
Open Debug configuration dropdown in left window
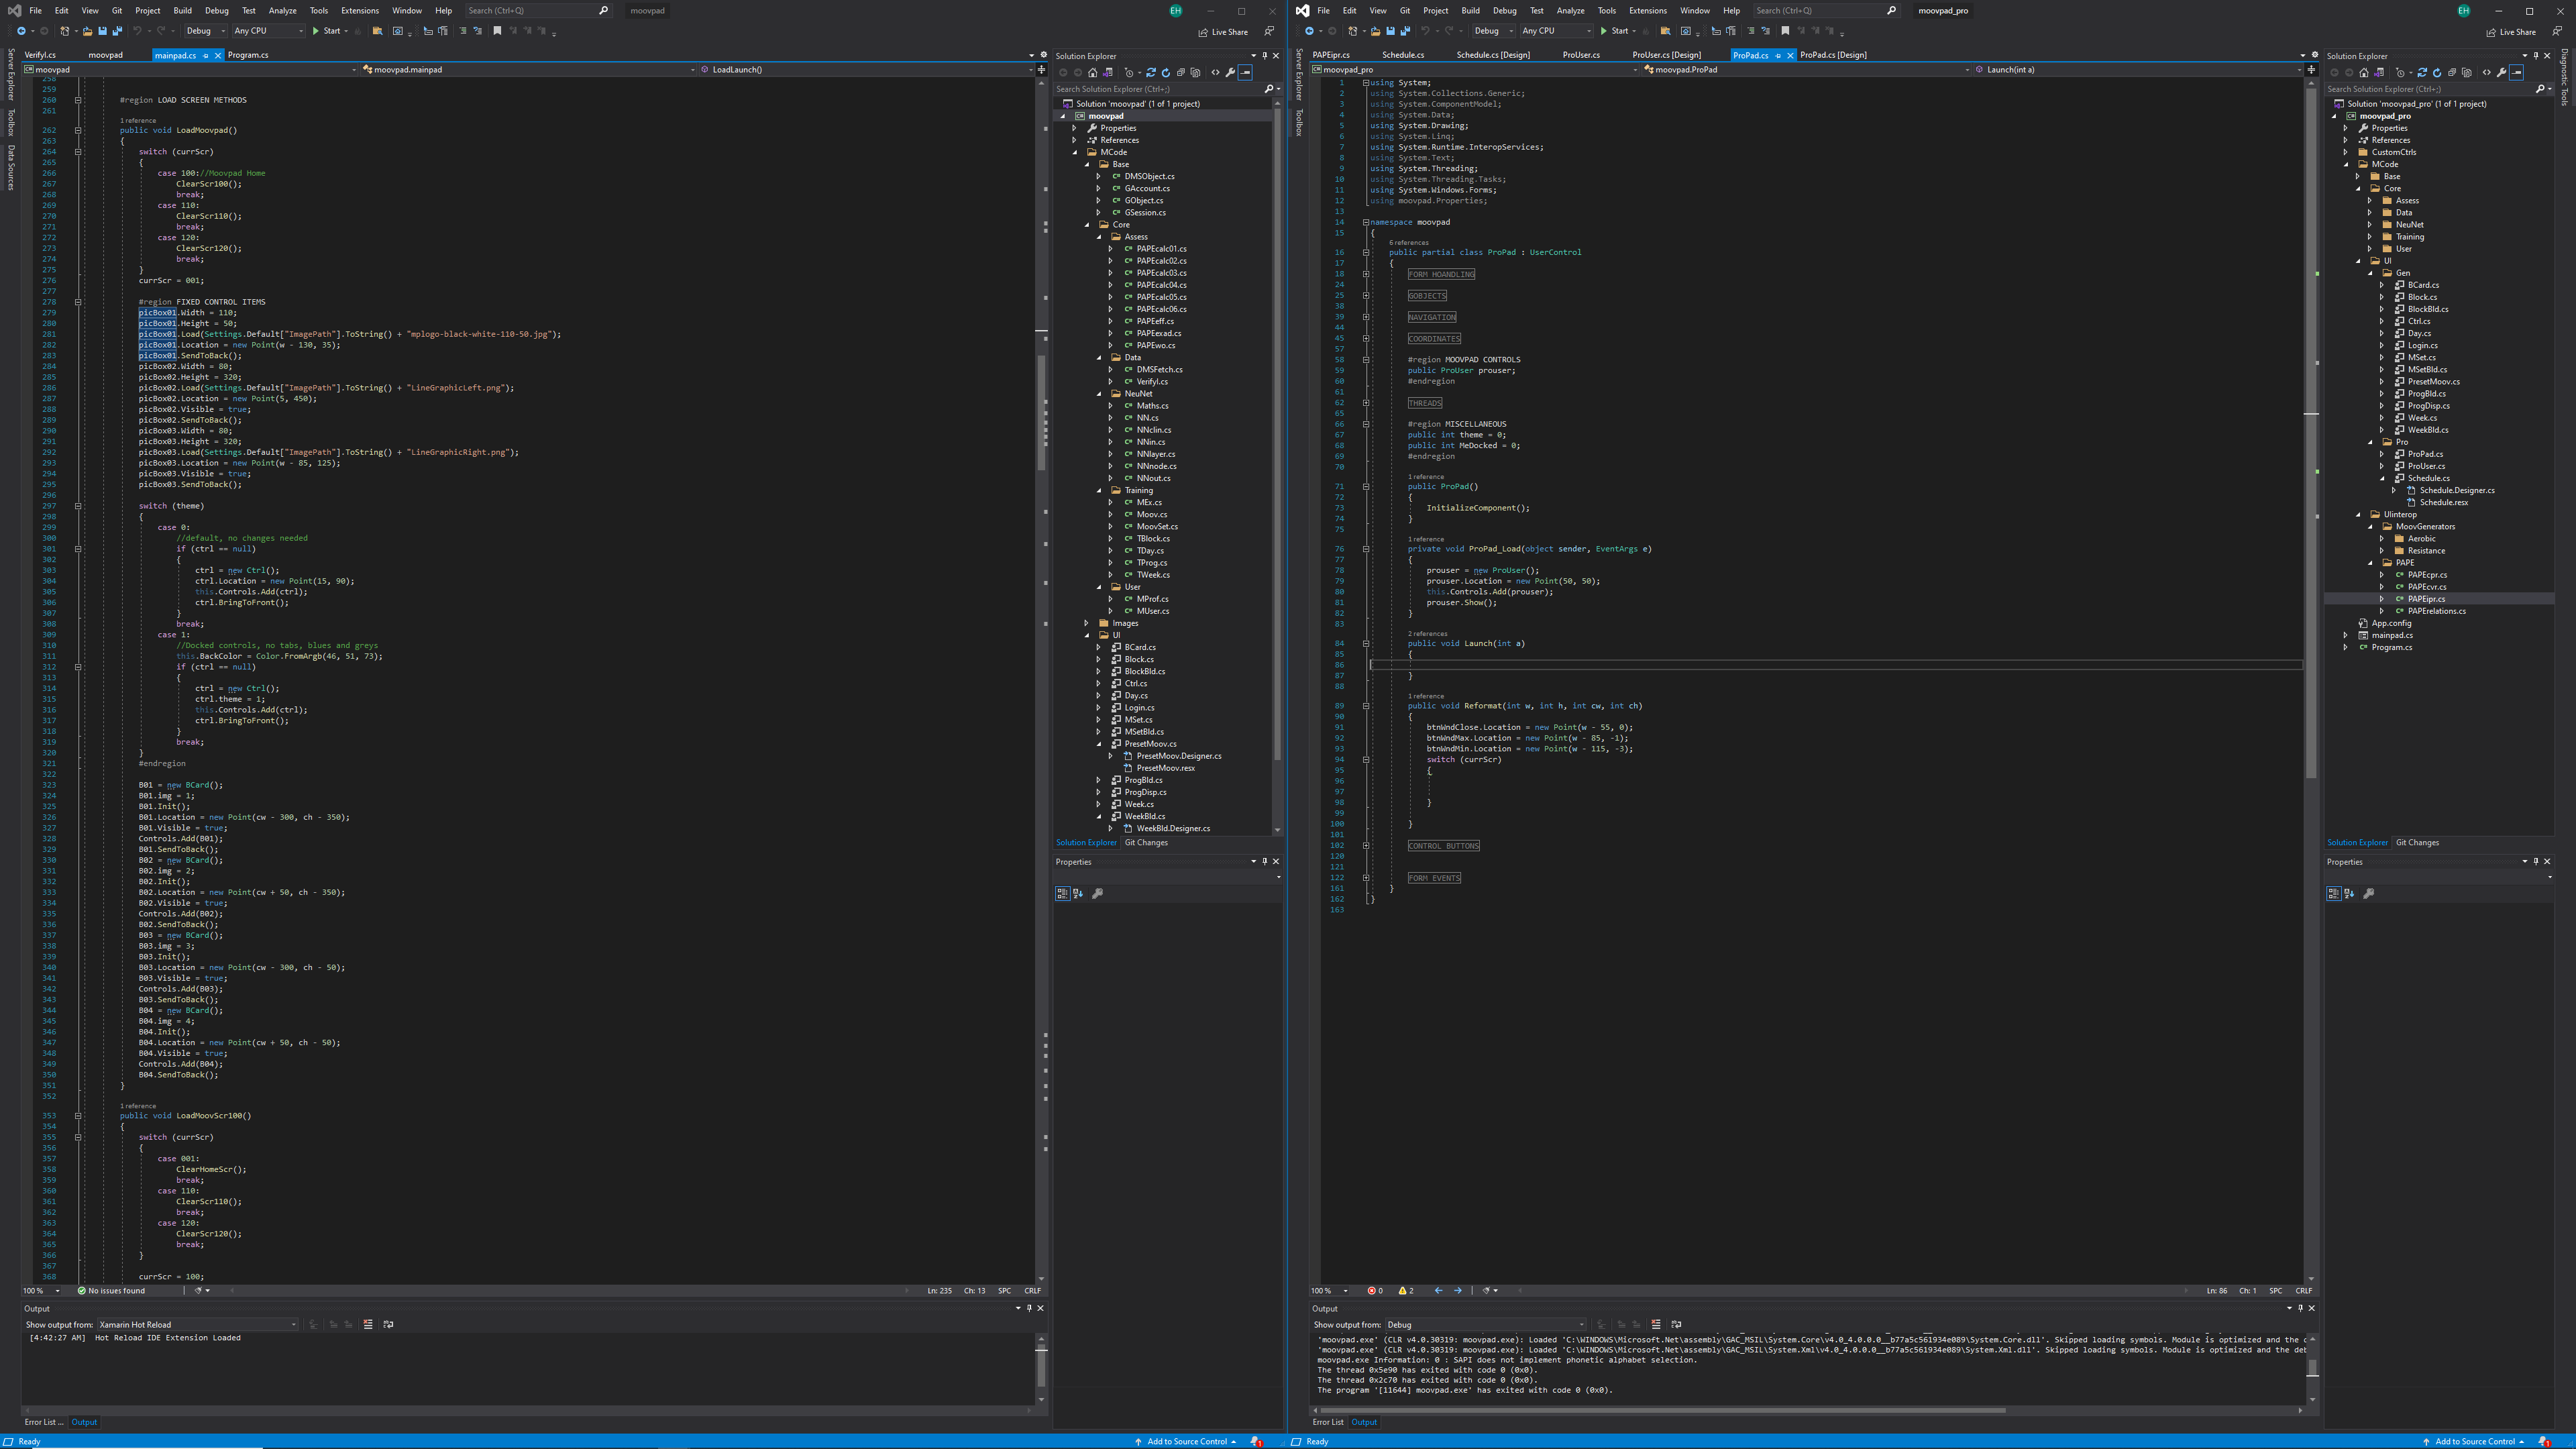click(x=205, y=31)
